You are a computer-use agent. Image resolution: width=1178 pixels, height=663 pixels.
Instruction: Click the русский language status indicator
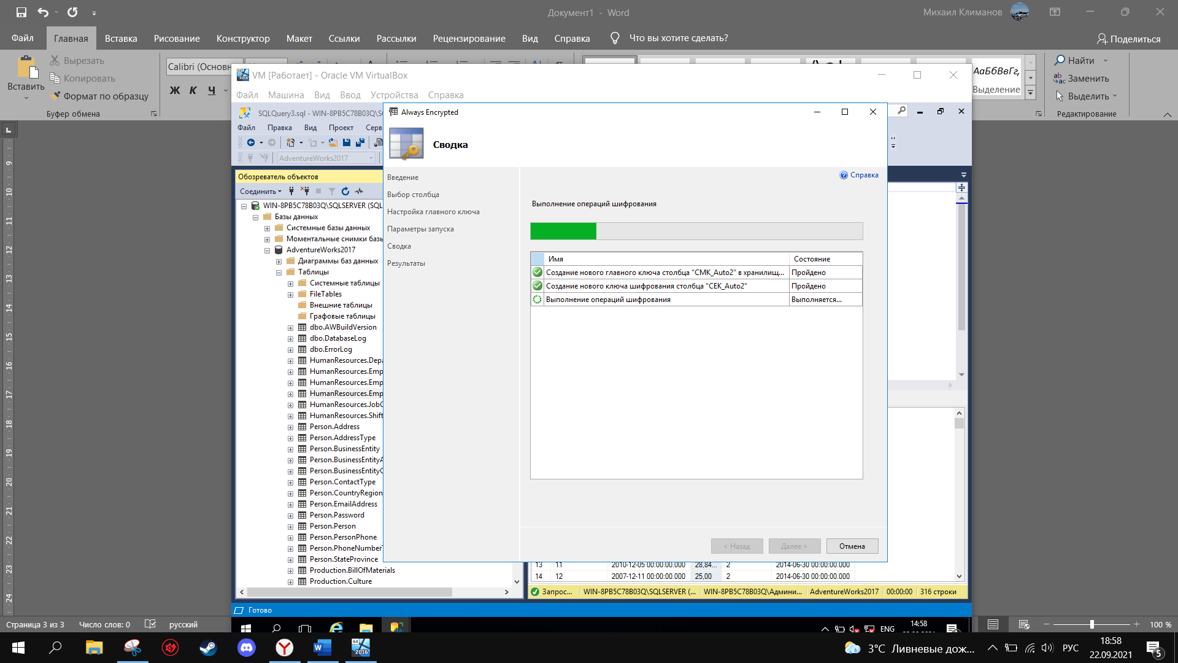[x=183, y=624]
